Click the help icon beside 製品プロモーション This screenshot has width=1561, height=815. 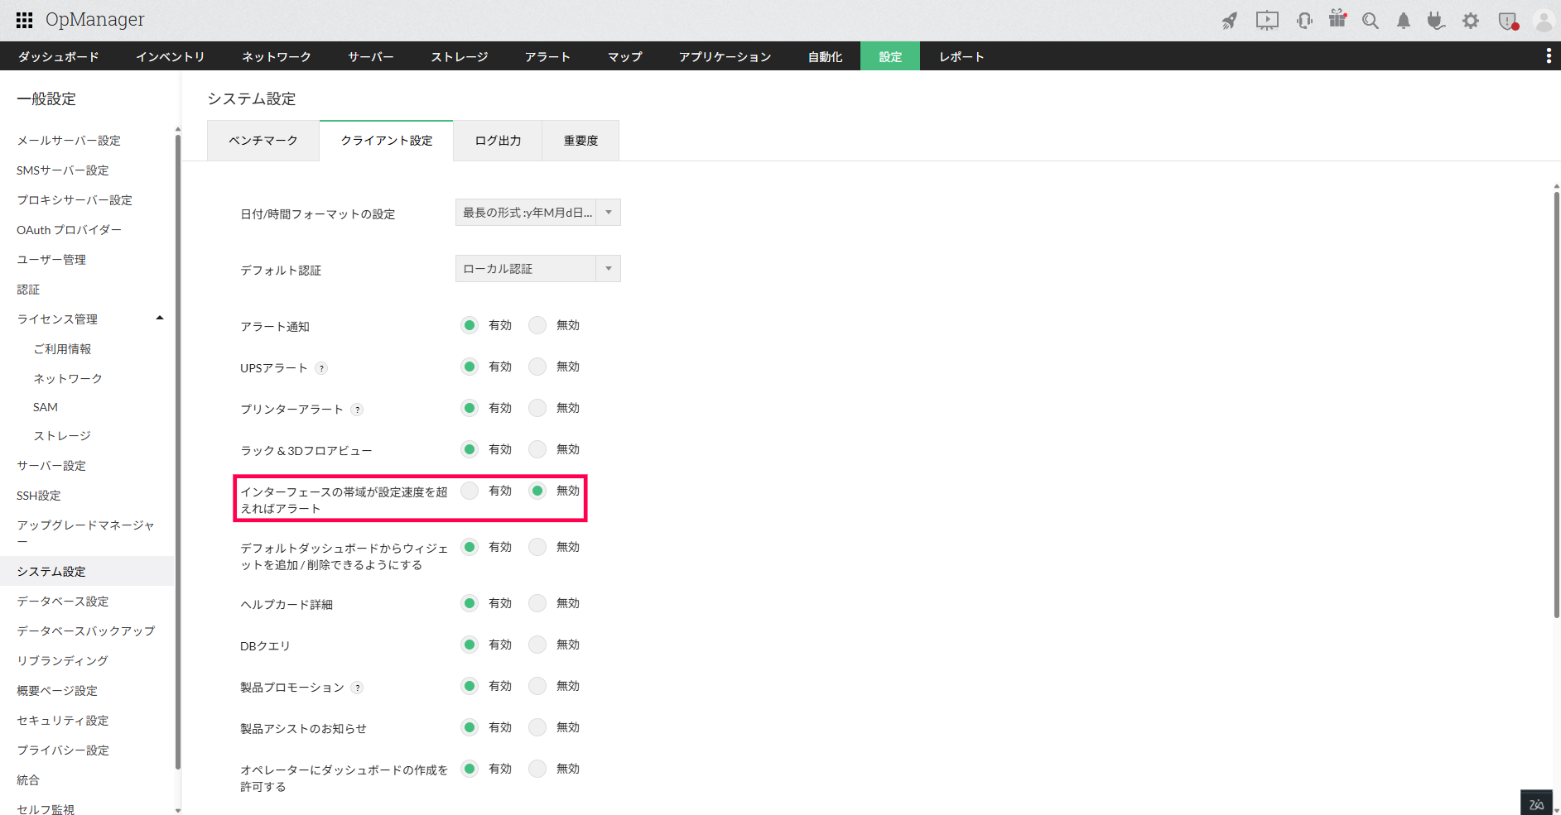357,688
